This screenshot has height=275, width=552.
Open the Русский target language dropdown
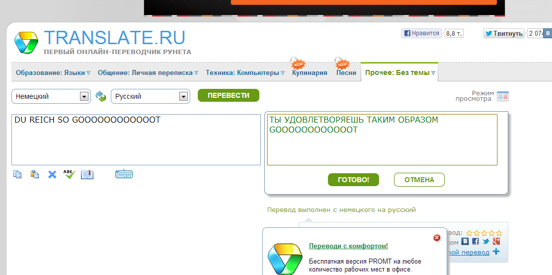(x=151, y=96)
